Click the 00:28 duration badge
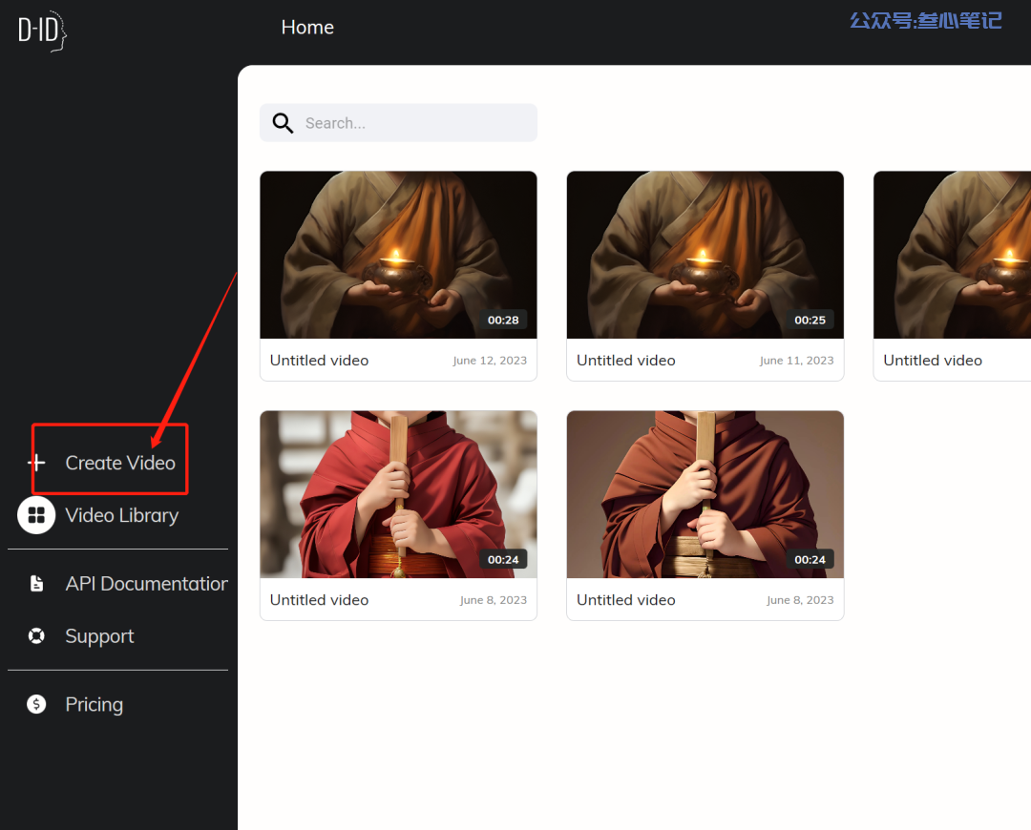Image resolution: width=1031 pixels, height=830 pixels. pyautogui.click(x=503, y=320)
